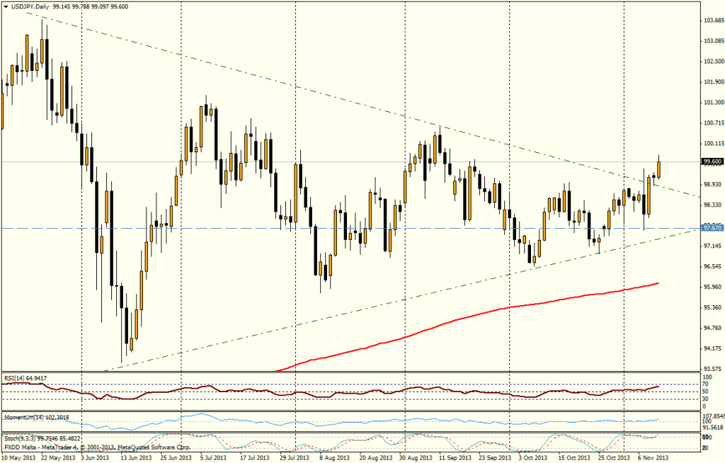Image resolution: width=725 pixels, height=463 pixels.
Task: Click the 6 Nov 2013 date label
Action: click(656, 458)
